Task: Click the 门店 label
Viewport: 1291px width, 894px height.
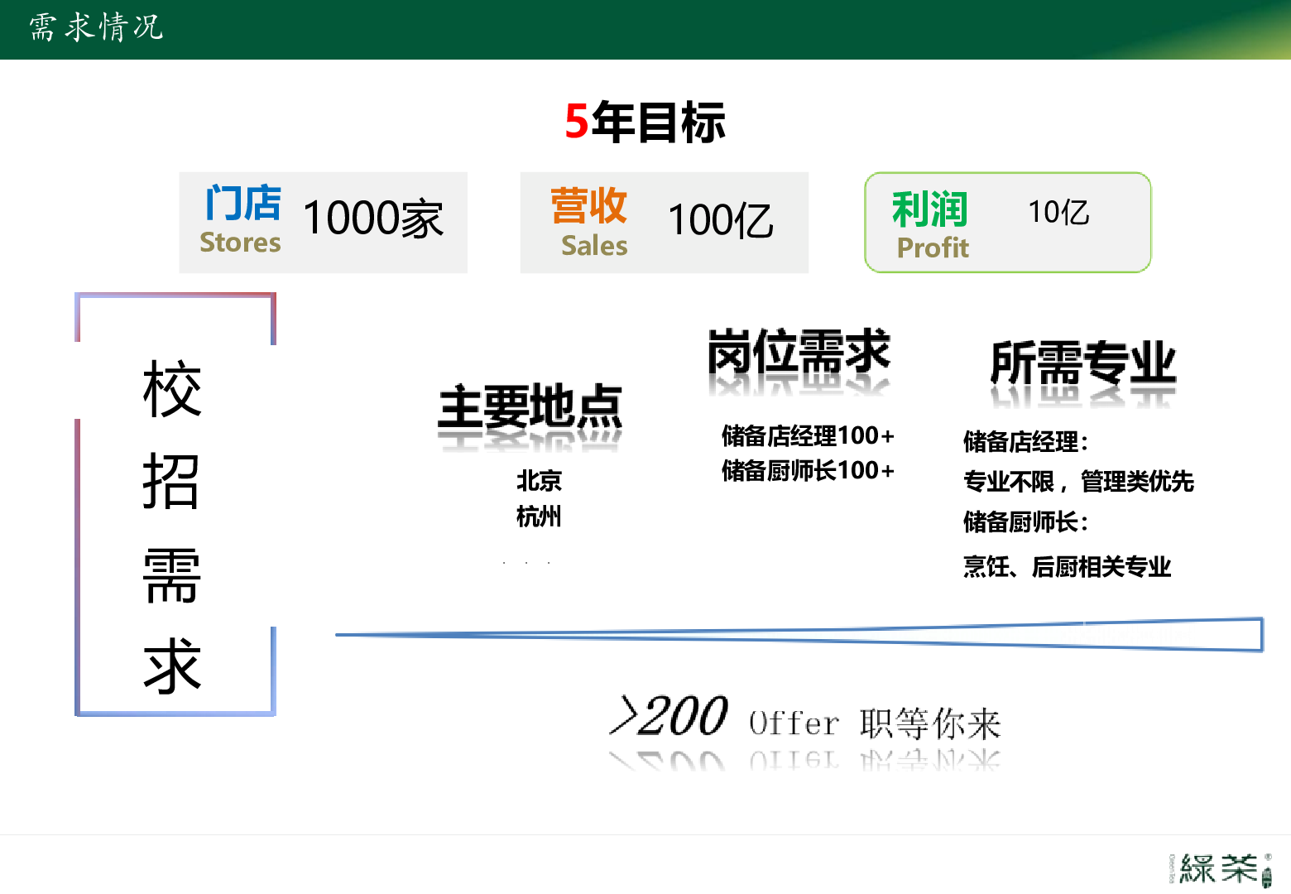Action: [243, 203]
